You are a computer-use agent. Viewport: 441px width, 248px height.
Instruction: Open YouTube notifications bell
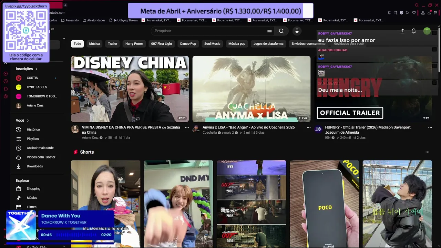coord(413,31)
